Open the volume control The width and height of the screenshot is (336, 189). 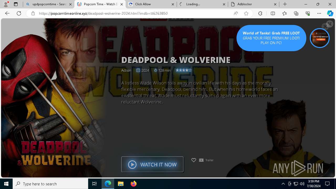click(302, 184)
